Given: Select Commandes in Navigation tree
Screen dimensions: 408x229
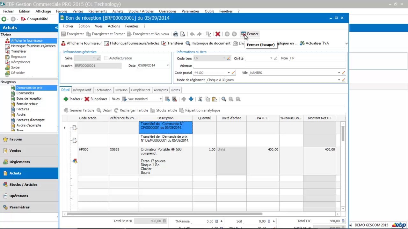Looking at the screenshot, I should 25,93.
